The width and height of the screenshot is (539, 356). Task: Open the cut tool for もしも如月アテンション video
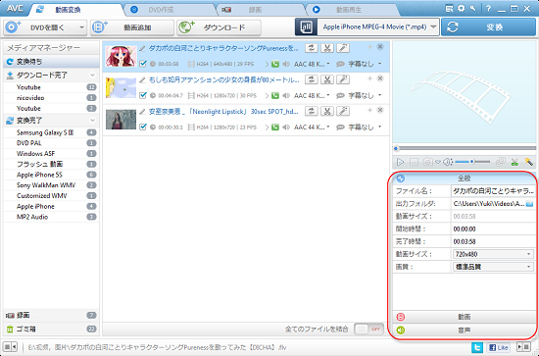coord(327,79)
